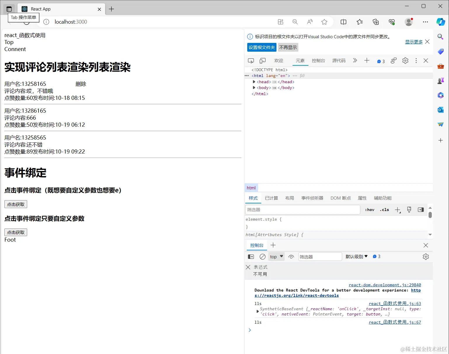Click 点击获取 button under custom params with e
The height and width of the screenshot is (354, 449).
point(16,204)
